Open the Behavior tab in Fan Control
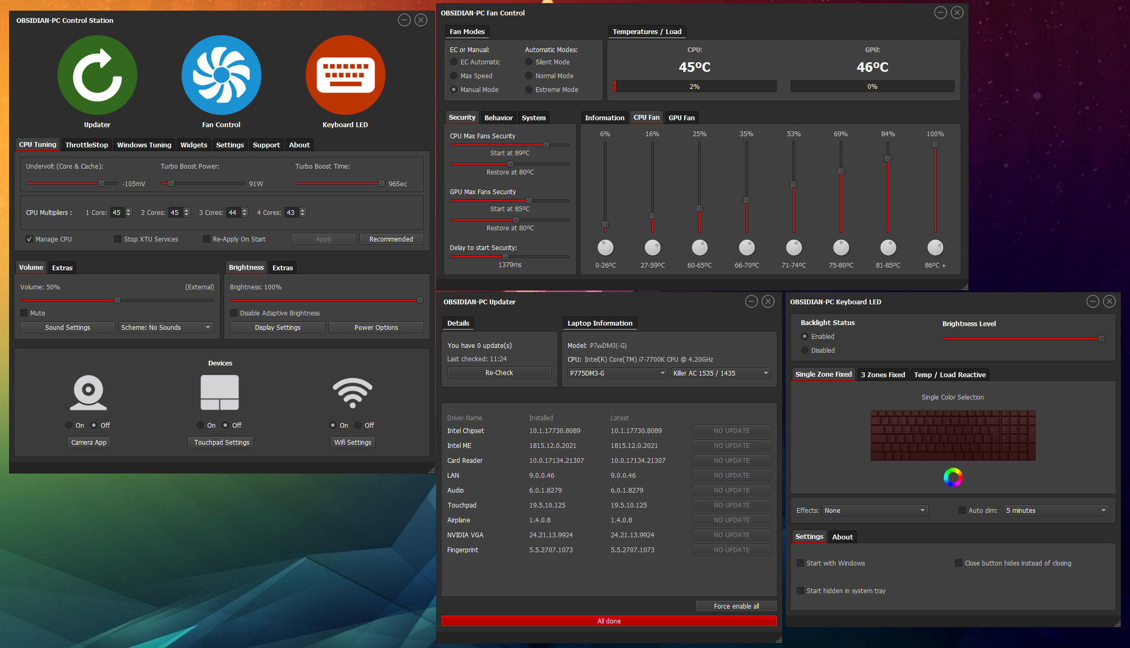The width and height of the screenshot is (1130, 648). (498, 118)
